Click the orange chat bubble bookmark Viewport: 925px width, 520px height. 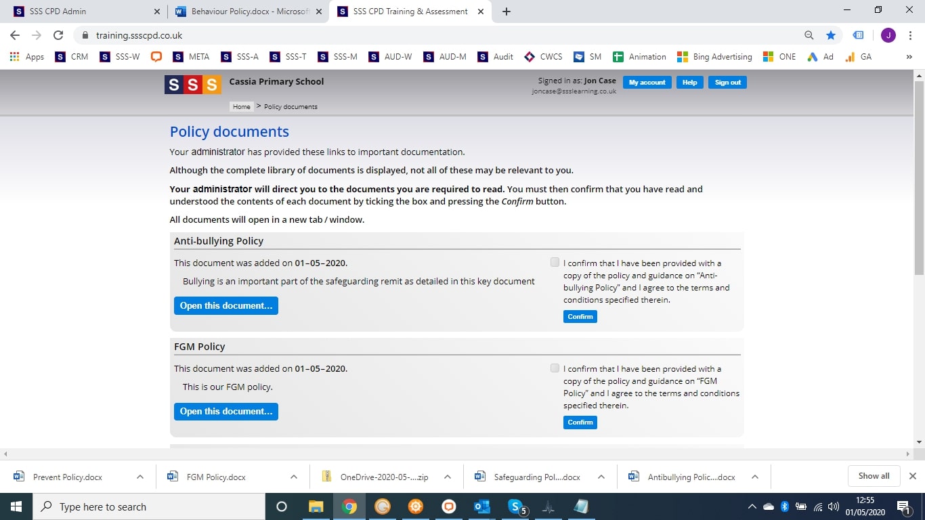pos(156,57)
